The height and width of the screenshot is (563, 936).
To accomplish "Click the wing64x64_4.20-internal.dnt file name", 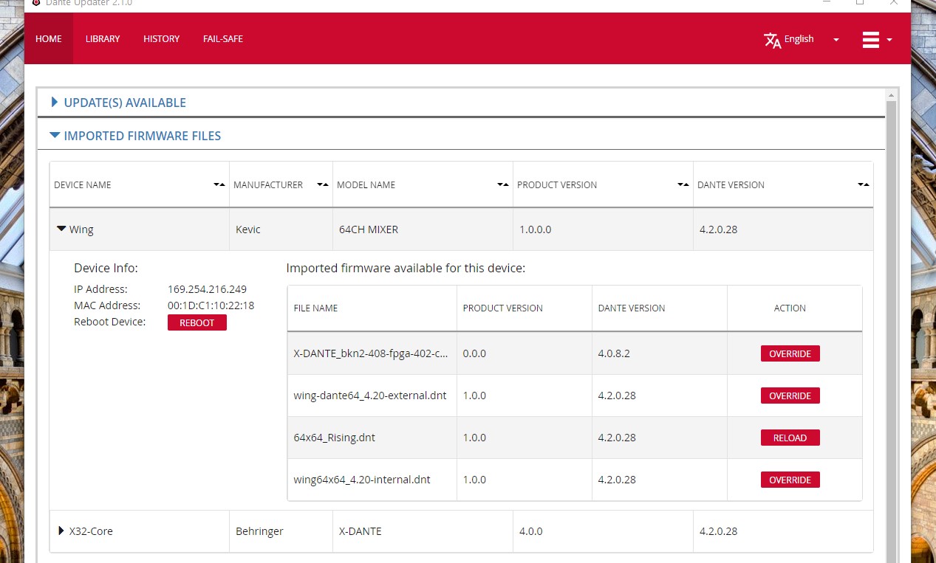I will [x=362, y=480].
